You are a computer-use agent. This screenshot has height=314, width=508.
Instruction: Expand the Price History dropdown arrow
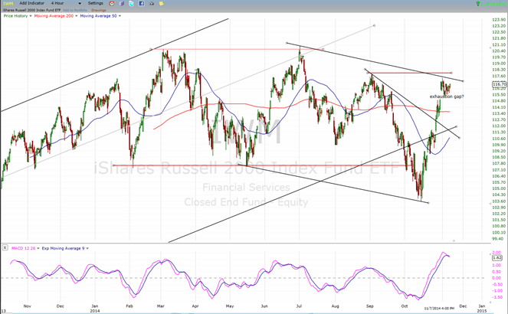click(31, 16)
